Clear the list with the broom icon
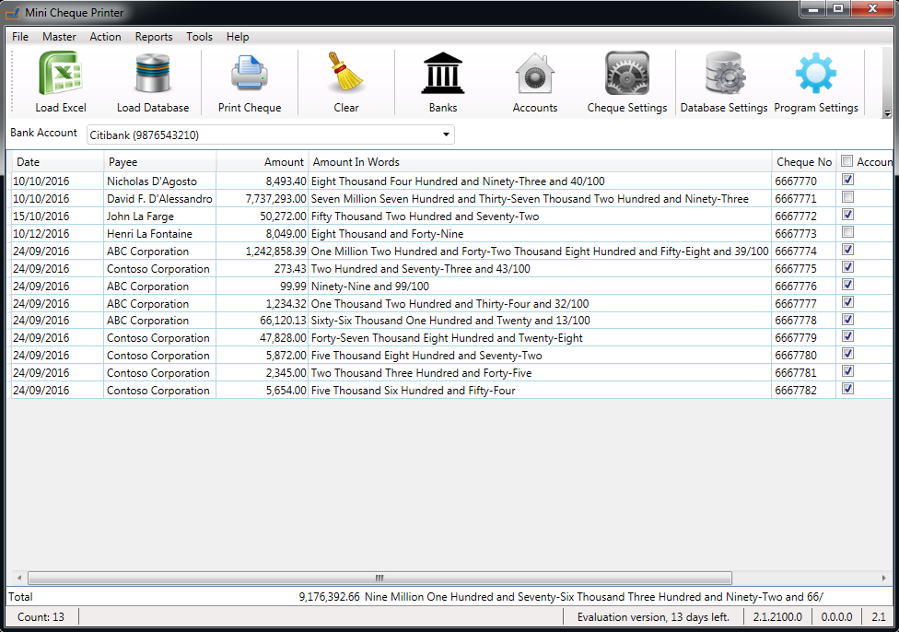 pyautogui.click(x=345, y=72)
